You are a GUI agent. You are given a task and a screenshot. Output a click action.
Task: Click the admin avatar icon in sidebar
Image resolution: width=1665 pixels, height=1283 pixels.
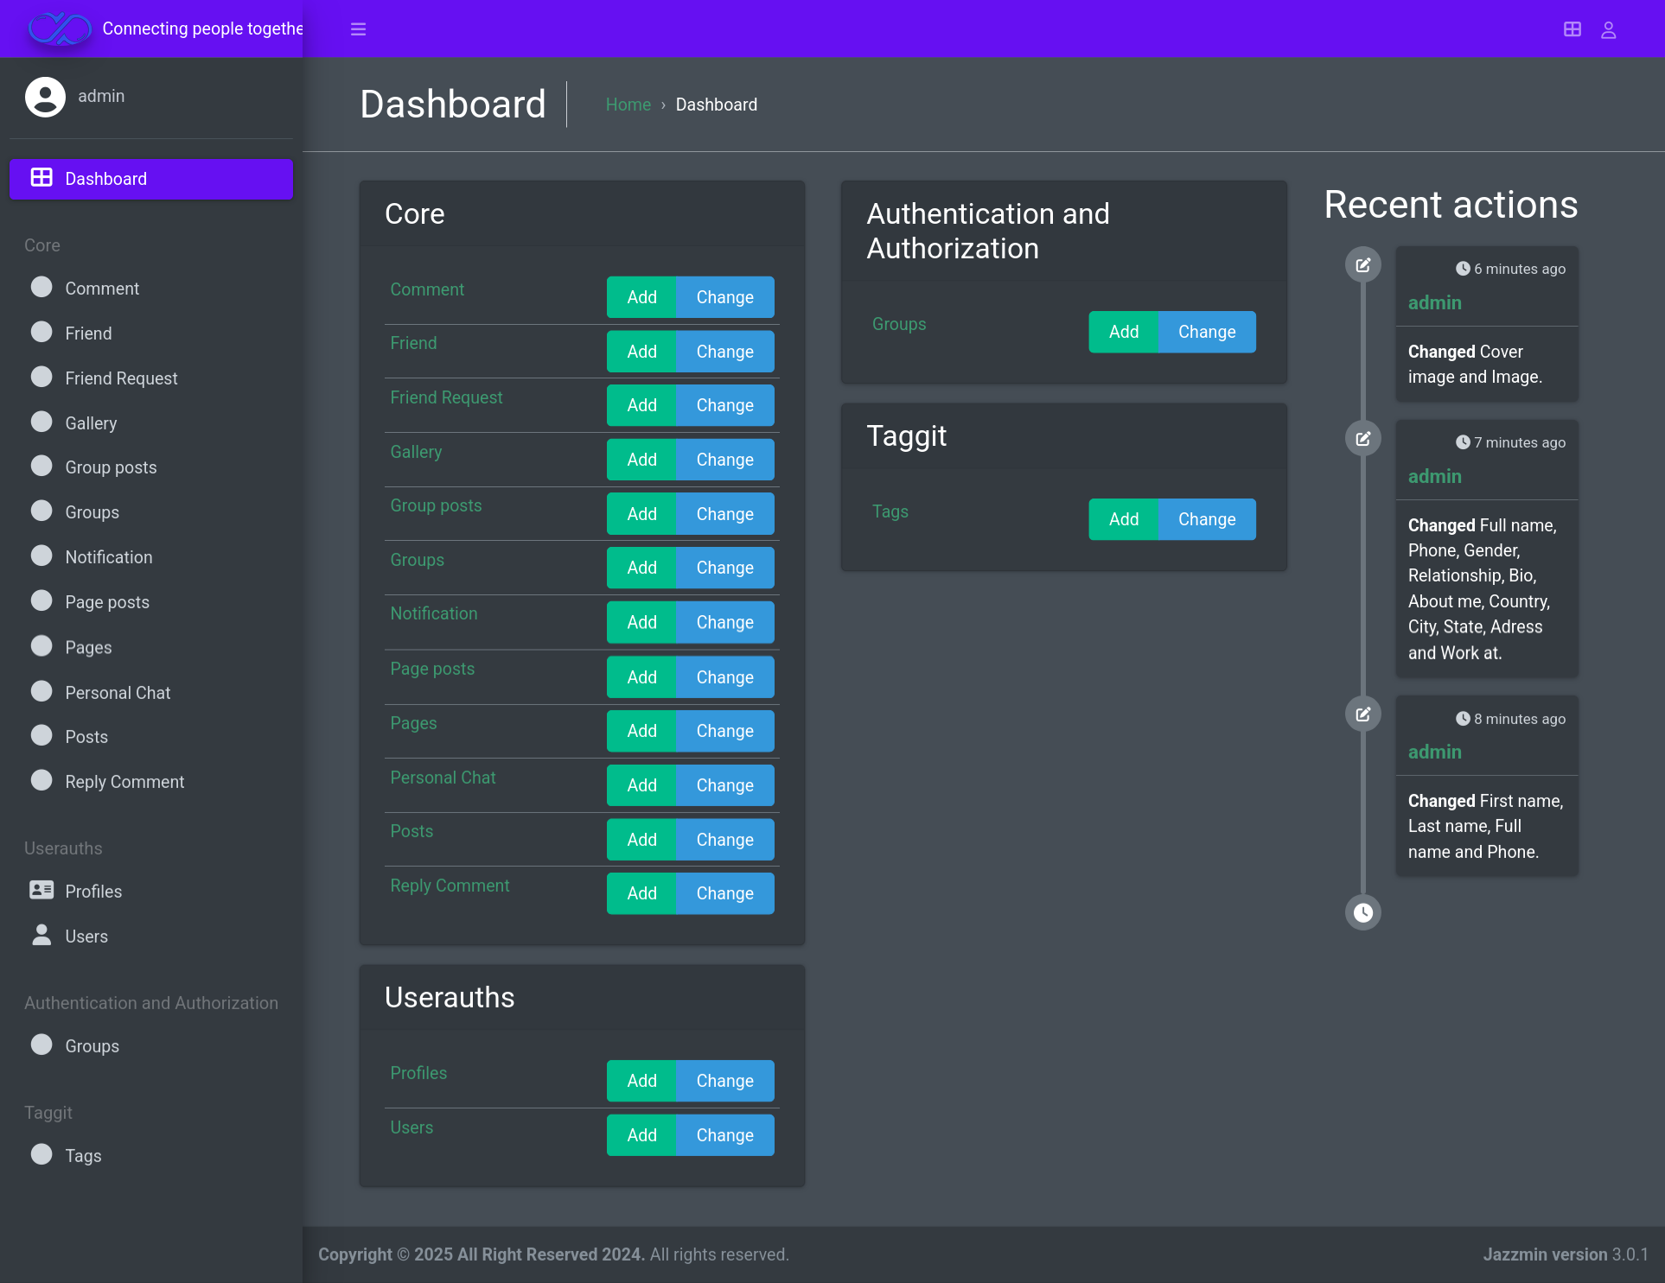[45, 96]
